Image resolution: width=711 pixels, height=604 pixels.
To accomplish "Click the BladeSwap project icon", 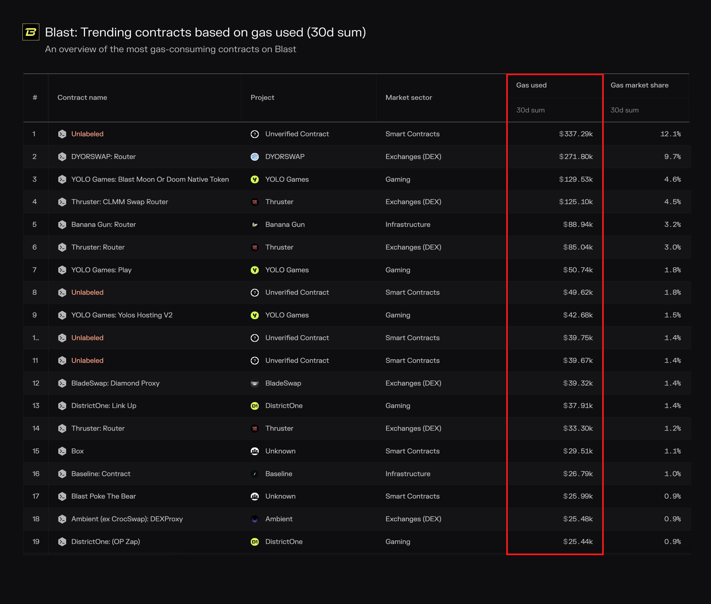I will coord(254,383).
